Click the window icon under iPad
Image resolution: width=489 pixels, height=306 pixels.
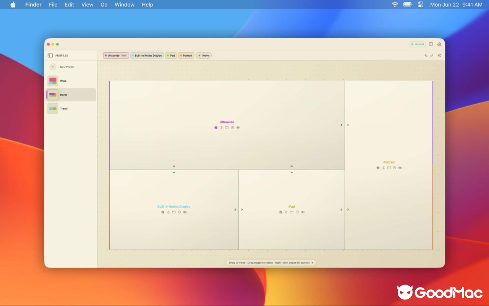[292, 212]
